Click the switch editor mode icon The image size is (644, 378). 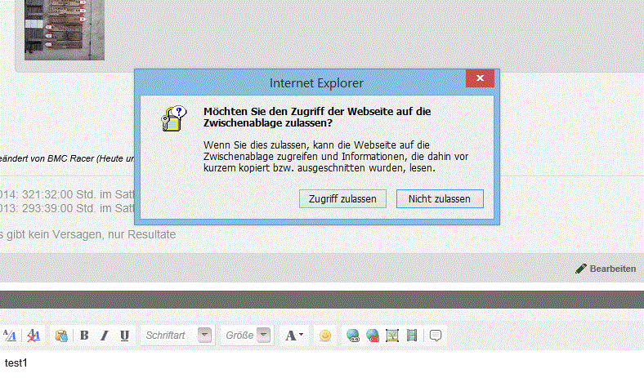click(10, 336)
